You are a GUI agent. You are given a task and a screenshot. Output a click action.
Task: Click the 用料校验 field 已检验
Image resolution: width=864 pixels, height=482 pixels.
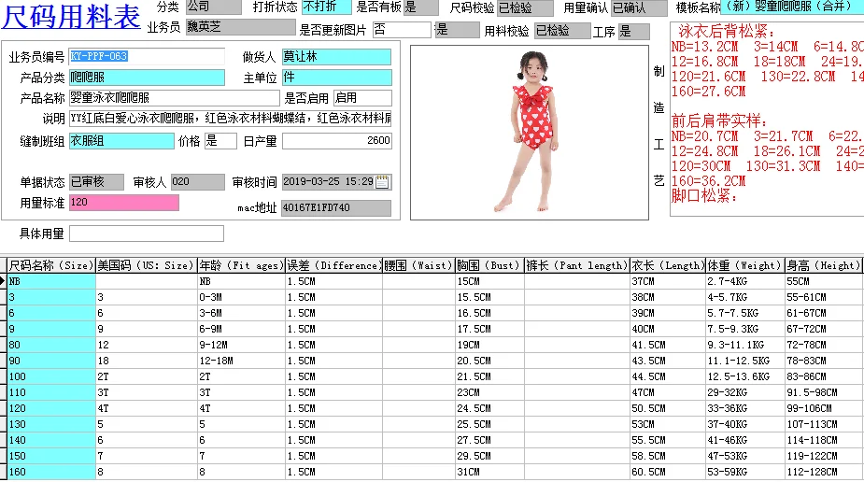click(x=562, y=30)
